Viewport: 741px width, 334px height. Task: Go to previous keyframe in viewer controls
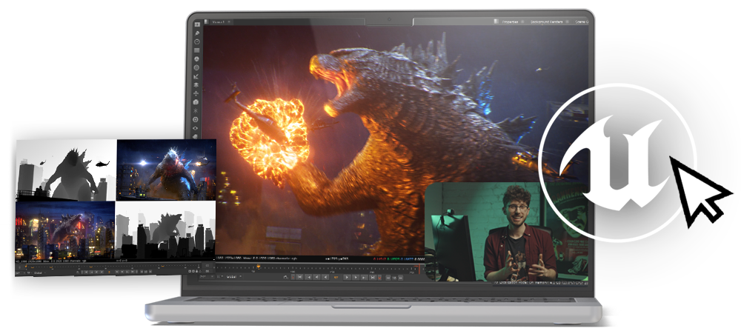(x=308, y=277)
